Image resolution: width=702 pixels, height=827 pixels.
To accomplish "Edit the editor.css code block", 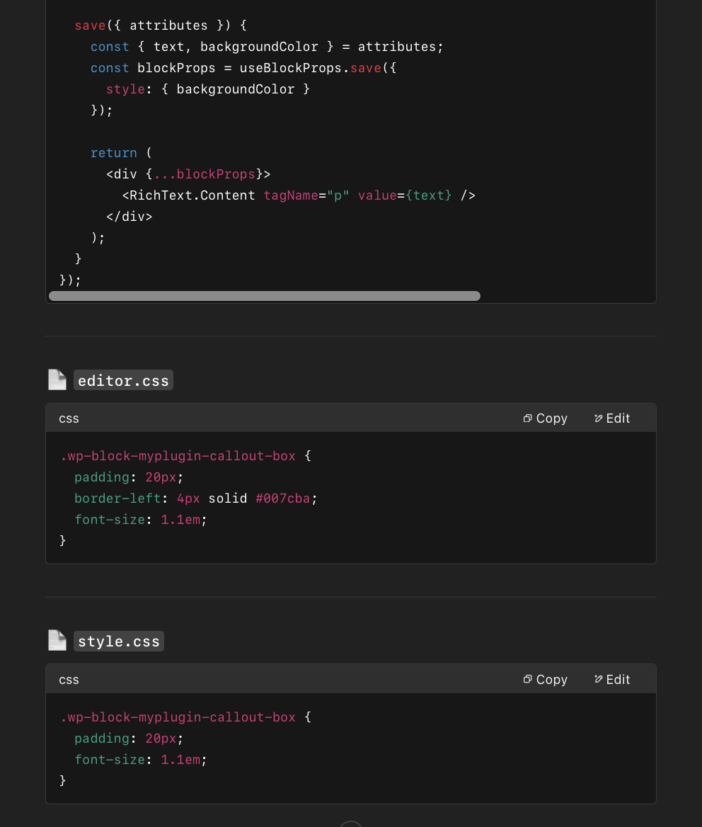I will (x=612, y=418).
